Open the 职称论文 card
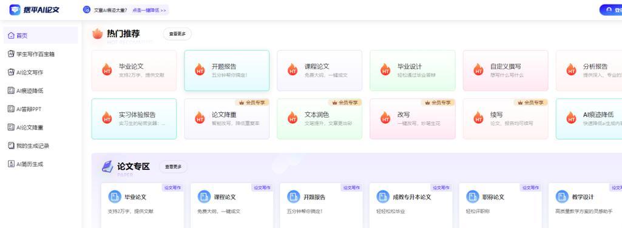The image size is (622, 228). click(501, 206)
